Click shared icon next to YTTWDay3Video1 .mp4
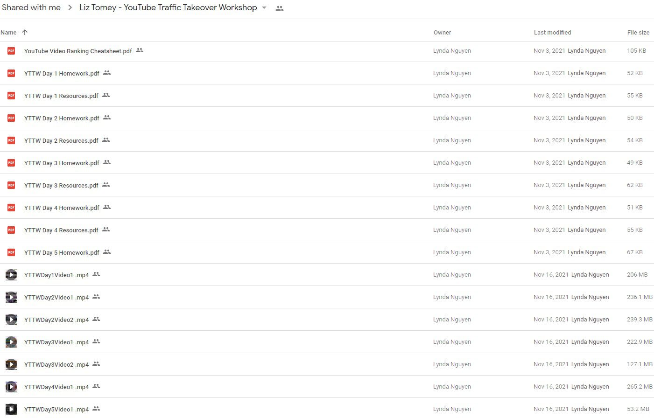654x418 pixels. (96, 341)
